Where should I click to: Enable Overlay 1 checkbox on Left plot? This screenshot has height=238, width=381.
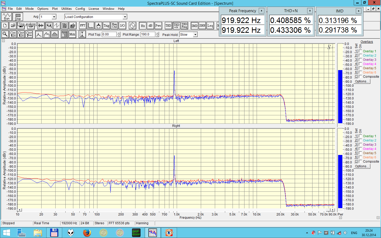pos(360,51)
